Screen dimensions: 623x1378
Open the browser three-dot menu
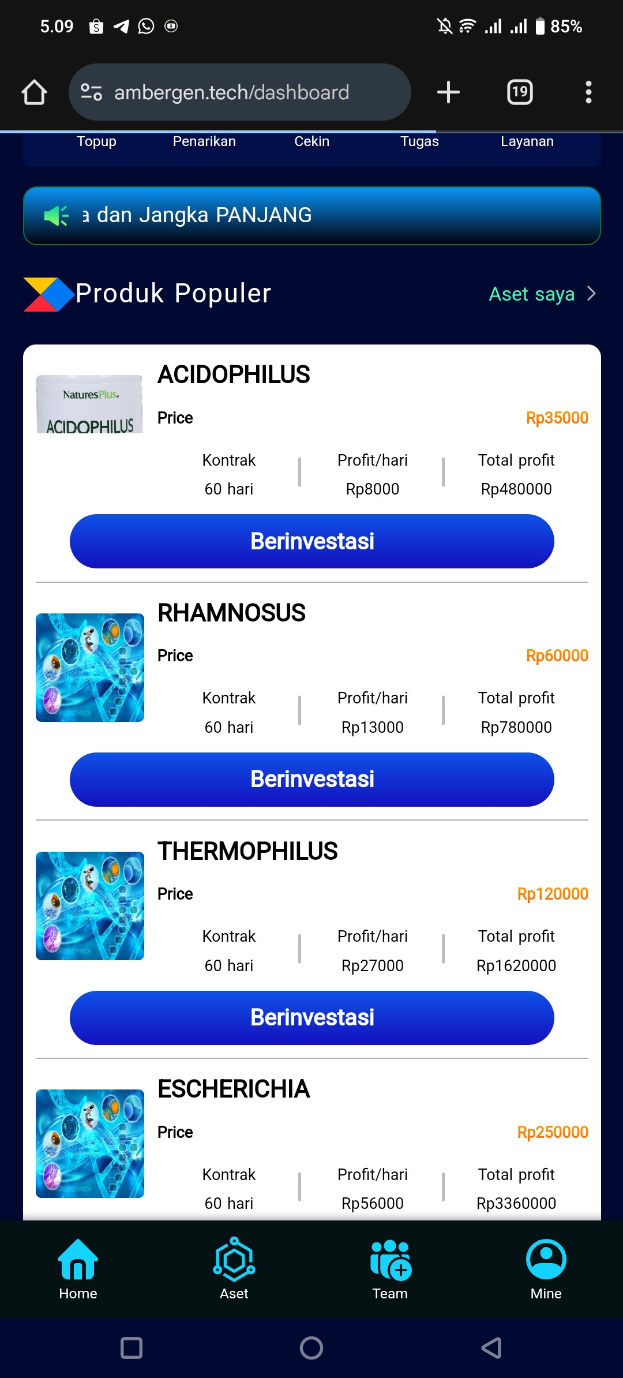pos(588,92)
